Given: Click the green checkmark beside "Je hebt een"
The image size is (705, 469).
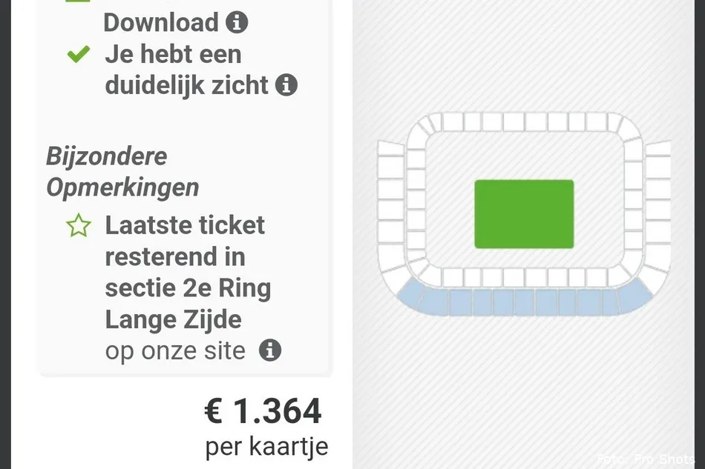Looking at the screenshot, I should pyautogui.click(x=78, y=54).
